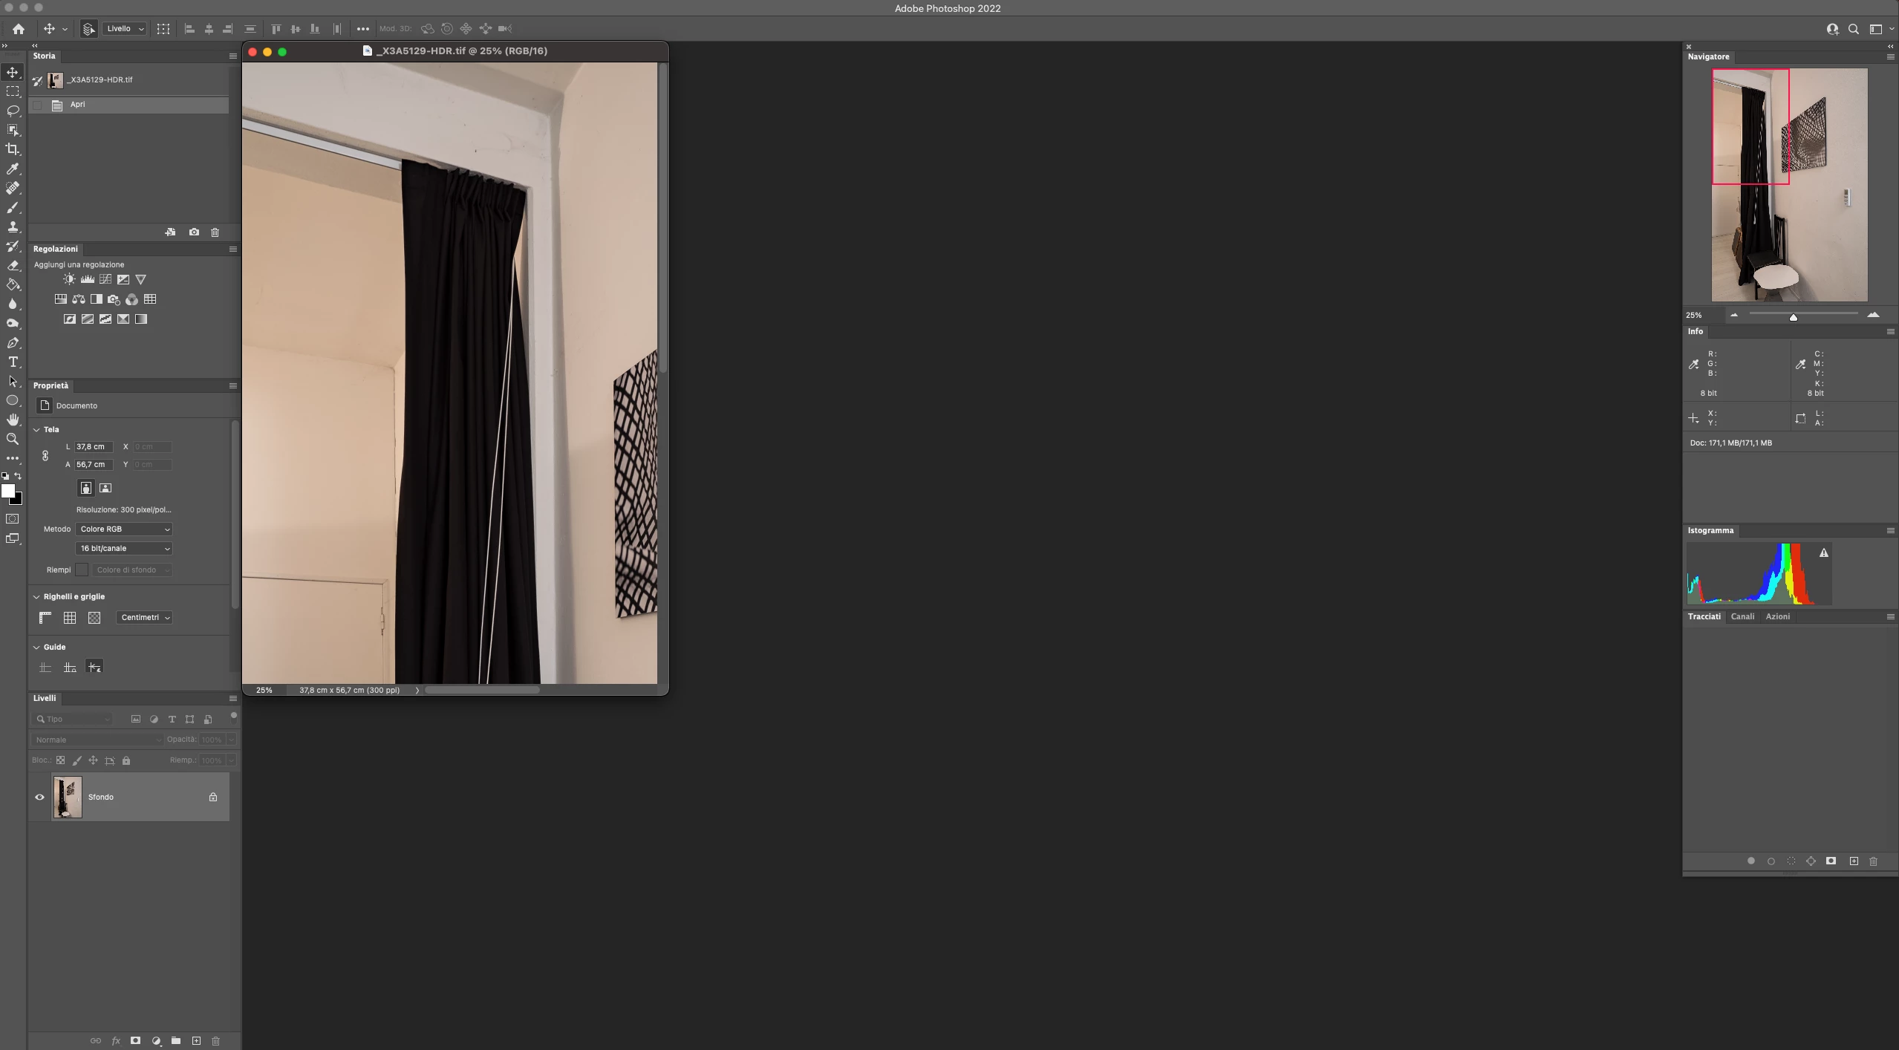Select the Type tool
The height and width of the screenshot is (1050, 1899).
click(x=13, y=362)
